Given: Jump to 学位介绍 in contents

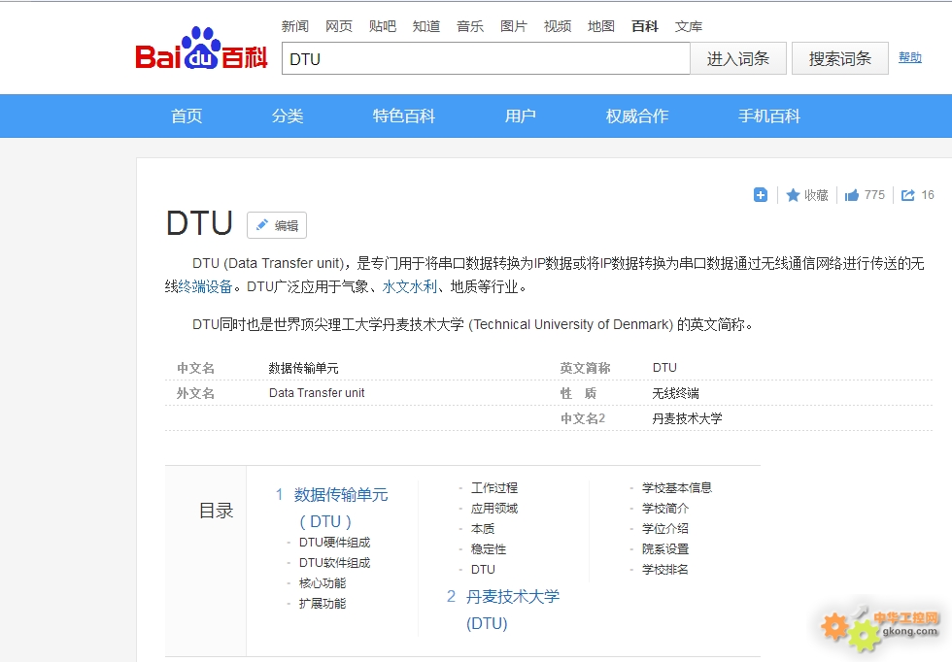Looking at the screenshot, I should click(665, 528).
